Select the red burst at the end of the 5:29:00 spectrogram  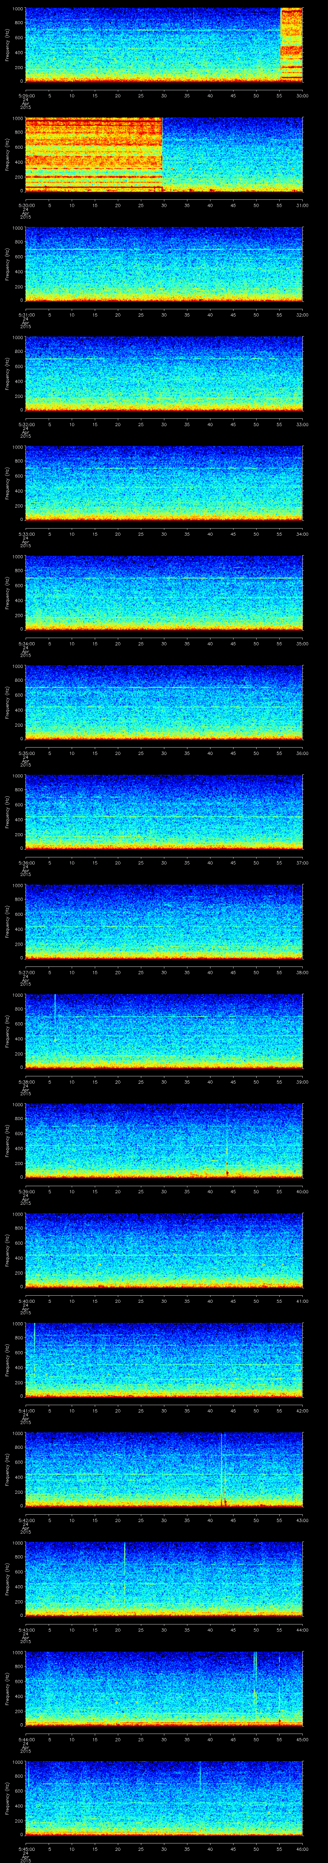(291, 45)
